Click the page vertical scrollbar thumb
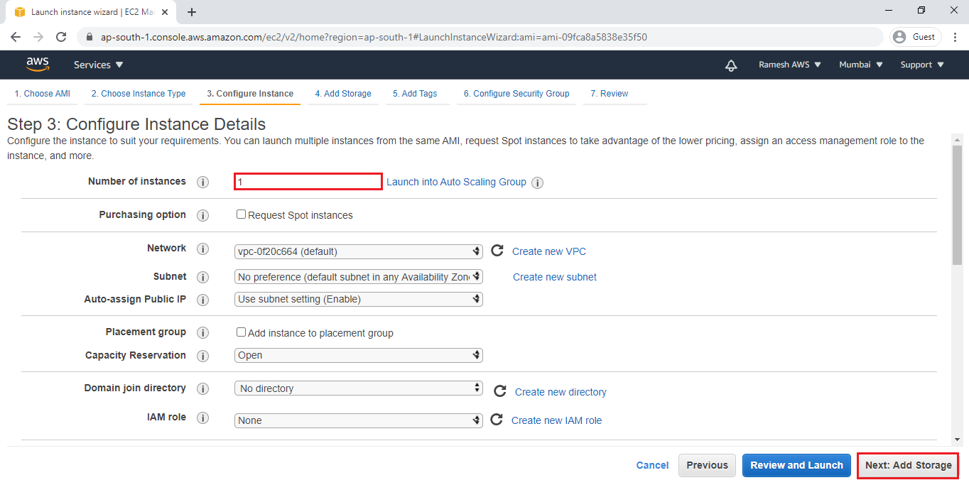This screenshot has width=969, height=485. pyautogui.click(x=957, y=205)
